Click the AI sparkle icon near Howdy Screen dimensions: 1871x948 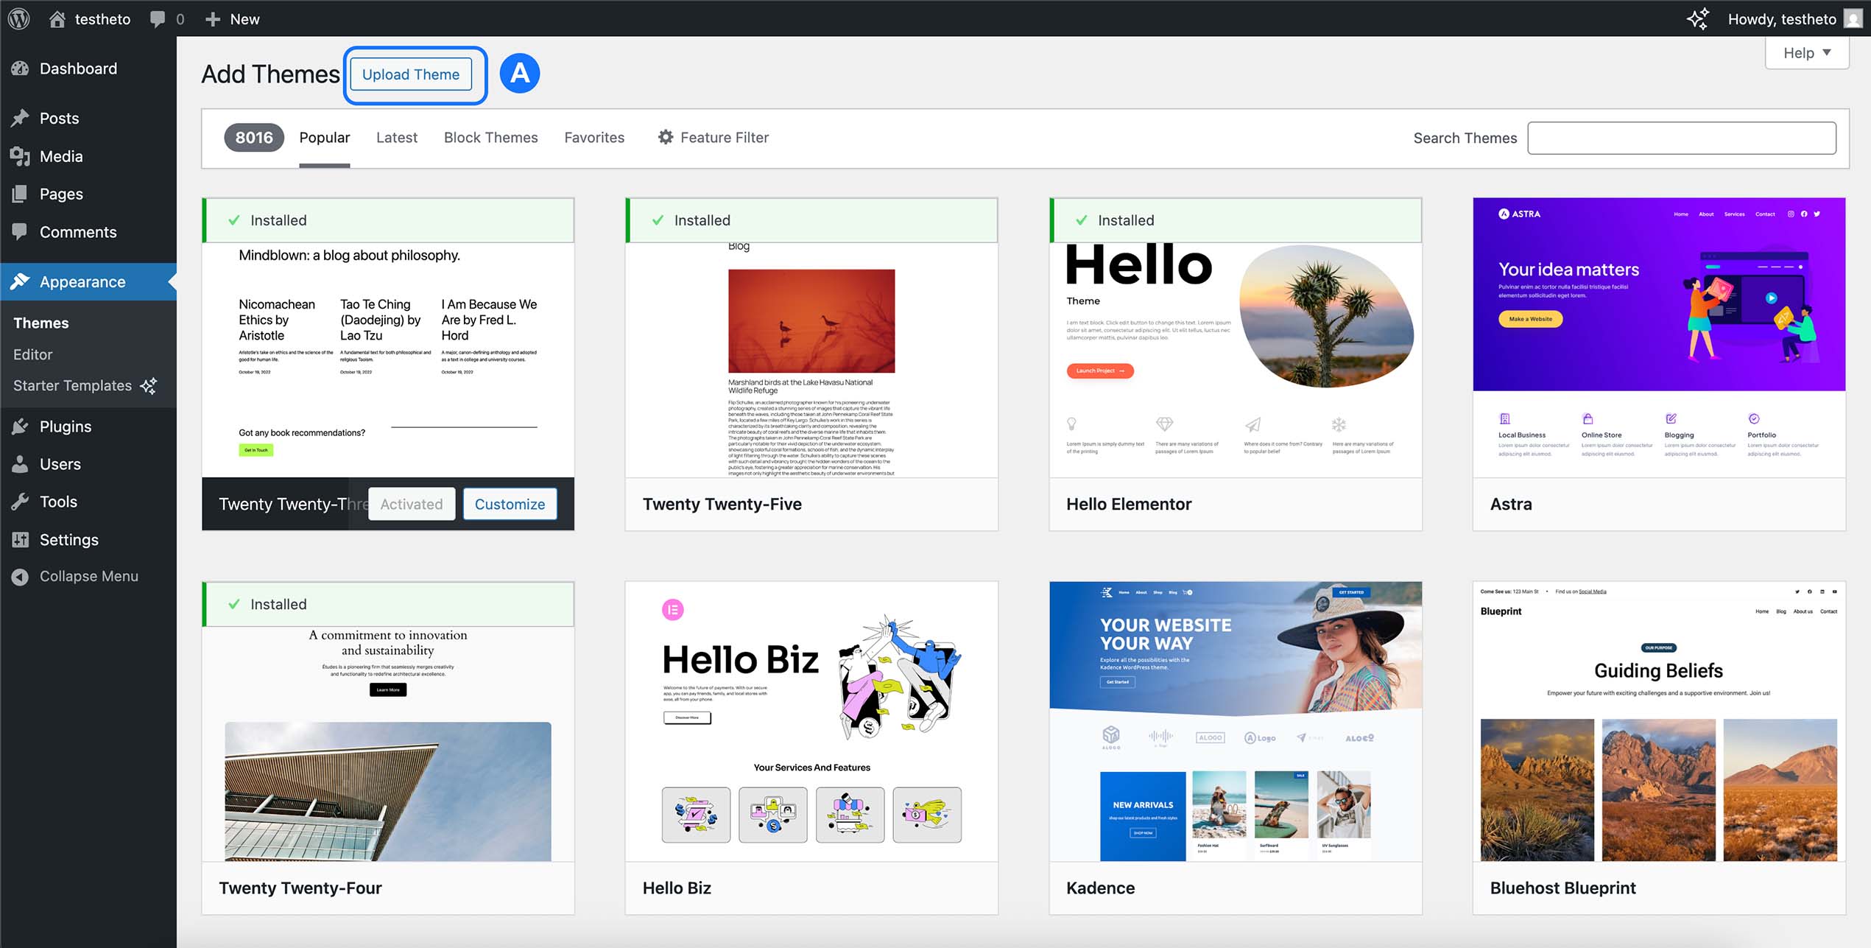click(x=1699, y=19)
